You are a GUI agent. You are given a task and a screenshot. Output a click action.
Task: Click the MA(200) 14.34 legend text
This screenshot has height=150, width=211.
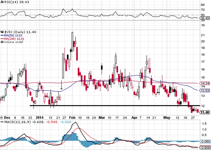click(14, 39)
